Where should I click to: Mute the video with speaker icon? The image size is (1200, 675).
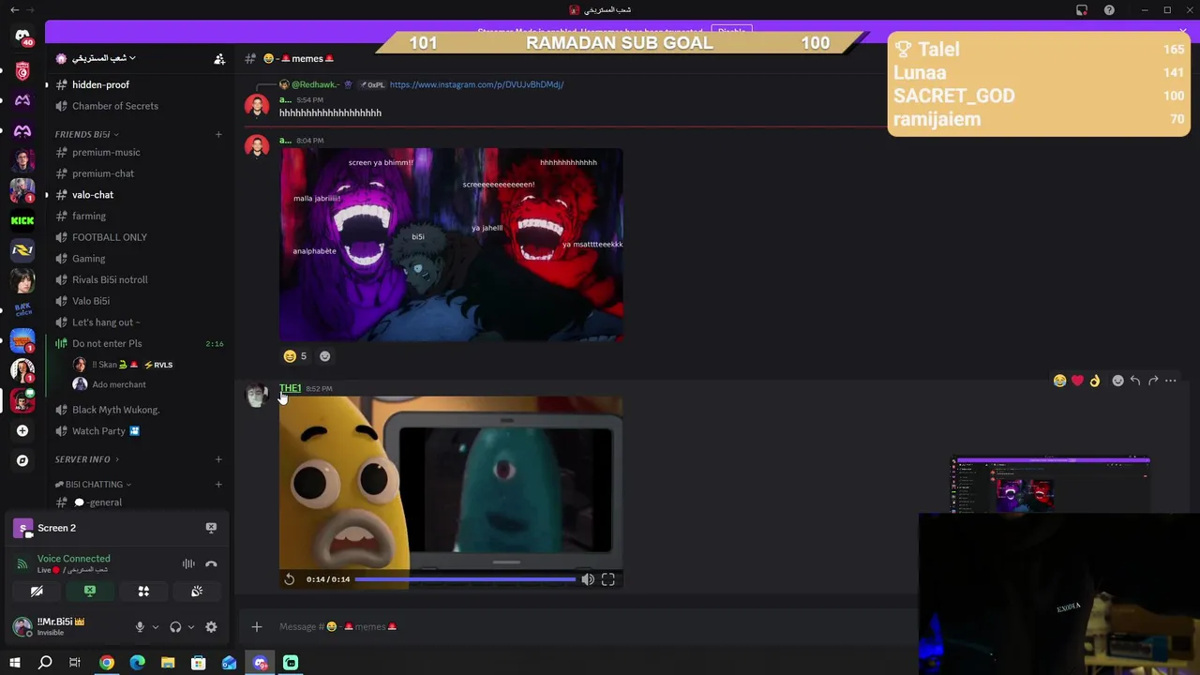tap(588, 579)
